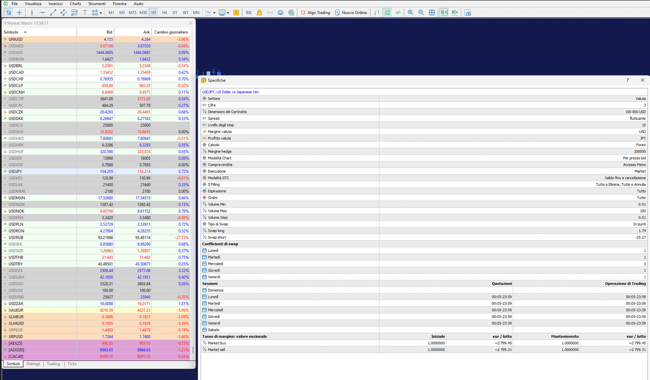650x380 pixels.
Task: Open the Aiuto menu
Action: click(138, 4)
